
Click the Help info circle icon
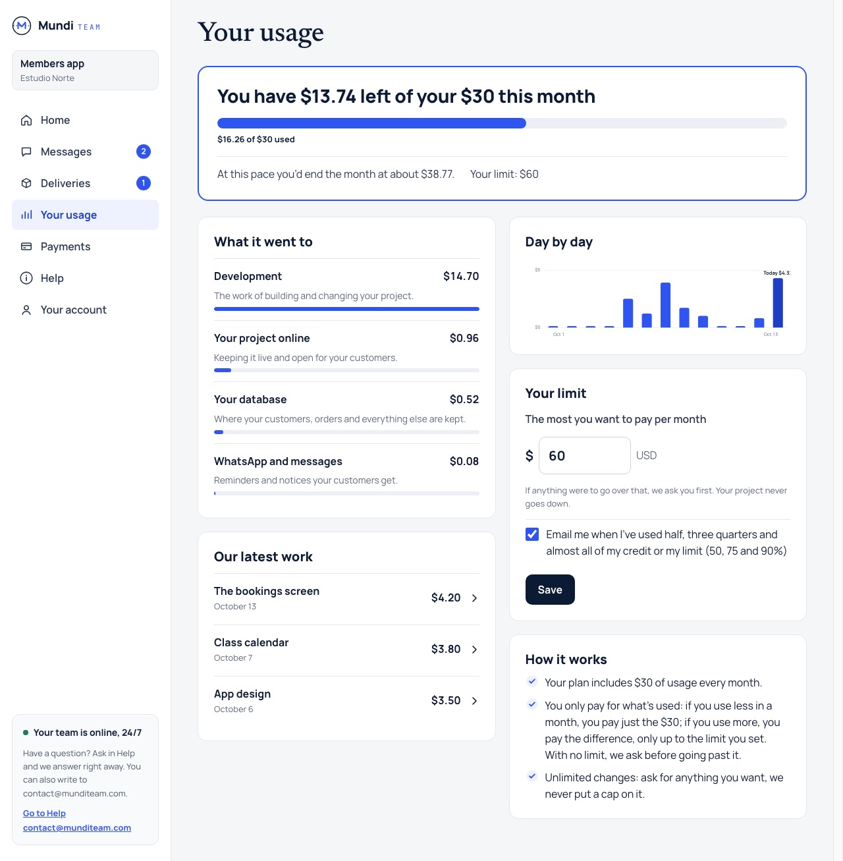pyautogui.click(x=26, y=278)
